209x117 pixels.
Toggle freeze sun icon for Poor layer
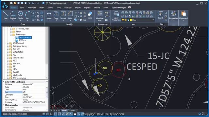[x=125, y=20]
